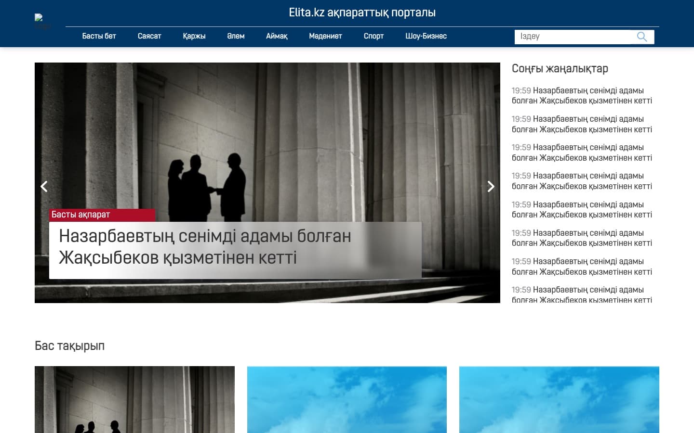Open the main carousel headline about Жақсыбеков
Image resolution: width=694 pixels, height=433 pixels.
coord(205,247)
